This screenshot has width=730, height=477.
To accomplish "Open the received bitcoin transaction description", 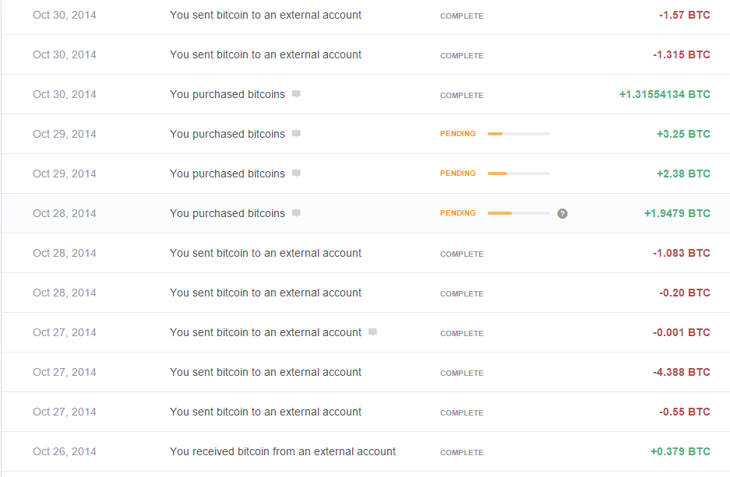I will click(x=283, y=451).
